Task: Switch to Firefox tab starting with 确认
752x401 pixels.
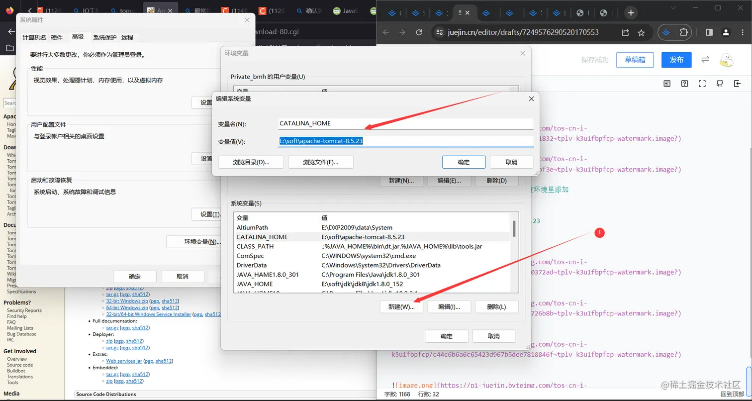Action: click(x=309, y=10)
